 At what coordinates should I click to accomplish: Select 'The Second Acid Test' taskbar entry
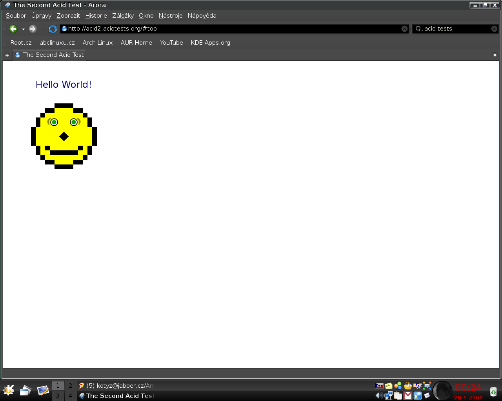(x=116, y=396)
